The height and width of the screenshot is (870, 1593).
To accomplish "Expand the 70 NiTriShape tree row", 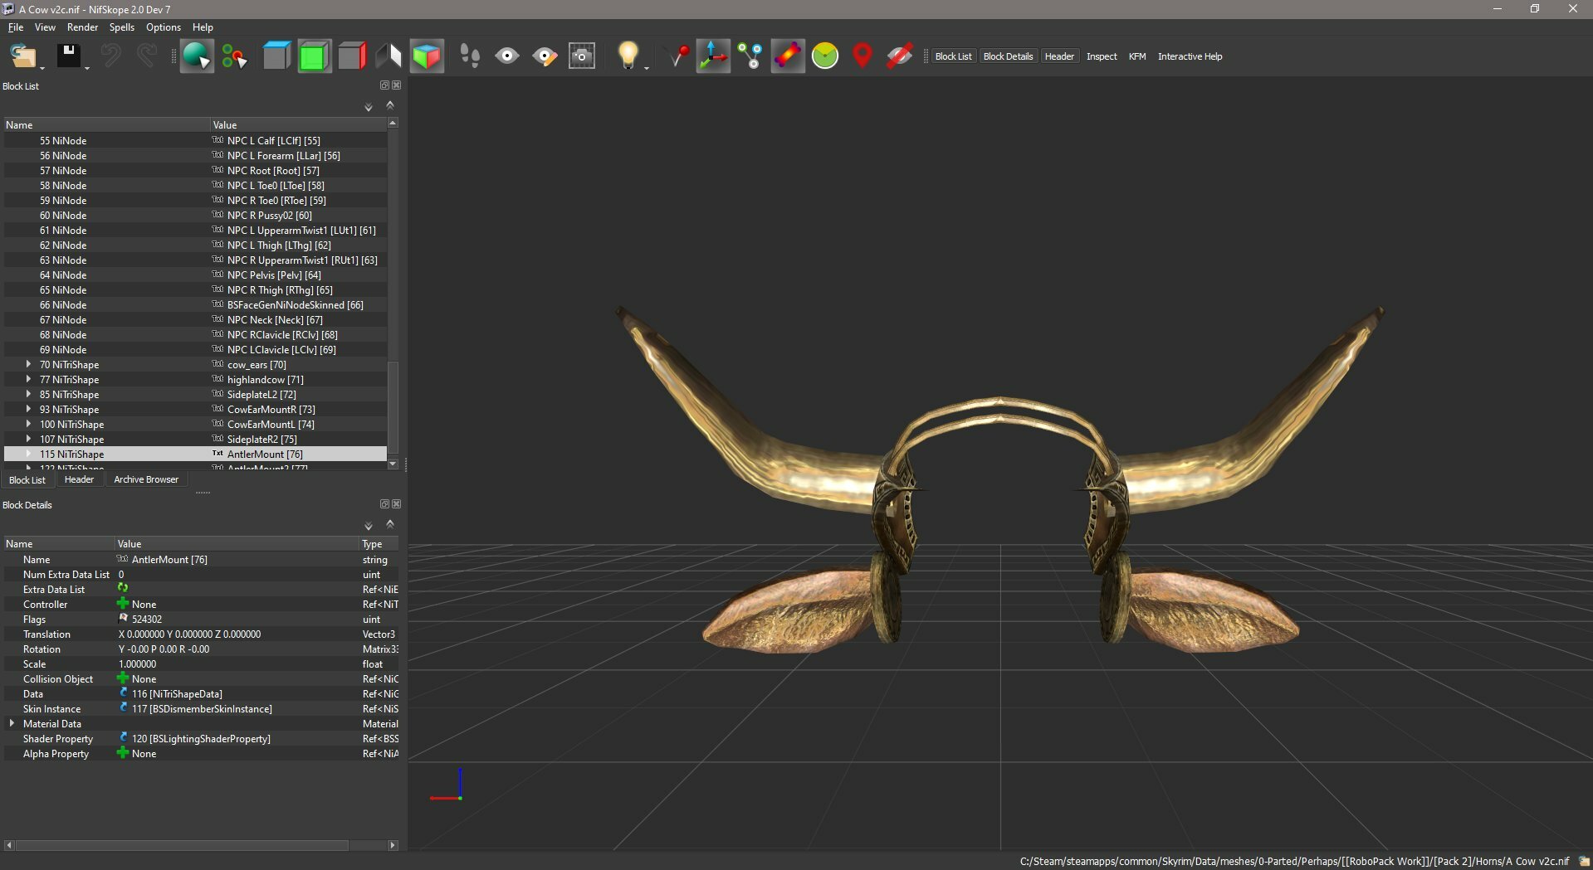I will 28,364.
